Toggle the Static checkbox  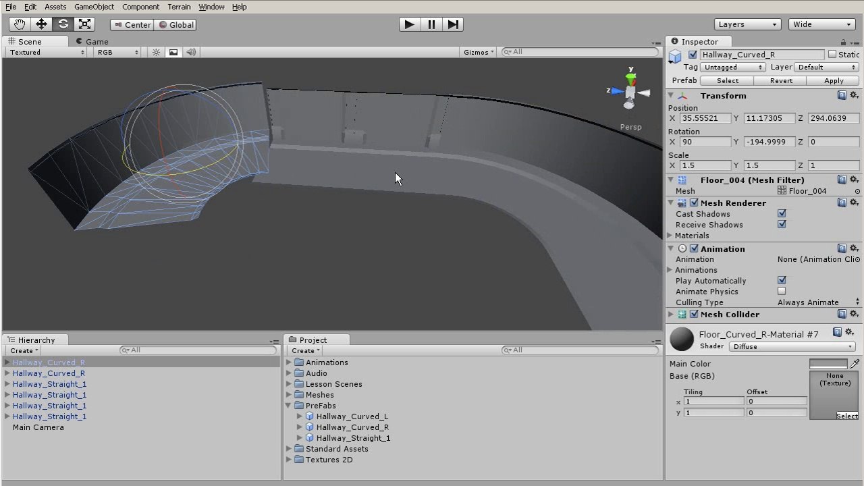click(x=832, y=55)
